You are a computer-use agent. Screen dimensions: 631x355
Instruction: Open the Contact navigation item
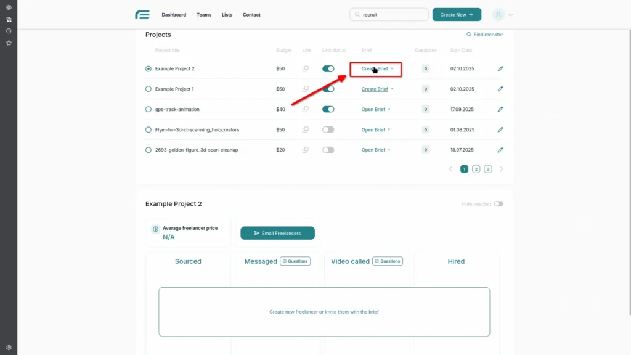pyautogui.click(x=251, y=14)
